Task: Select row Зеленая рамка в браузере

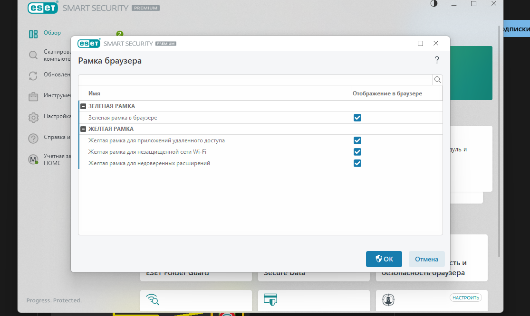Action: [x=260, y=118]
